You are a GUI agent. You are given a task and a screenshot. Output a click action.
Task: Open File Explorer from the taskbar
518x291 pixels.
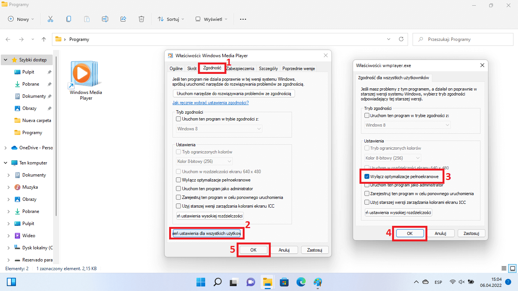click(x=268, y=282)
